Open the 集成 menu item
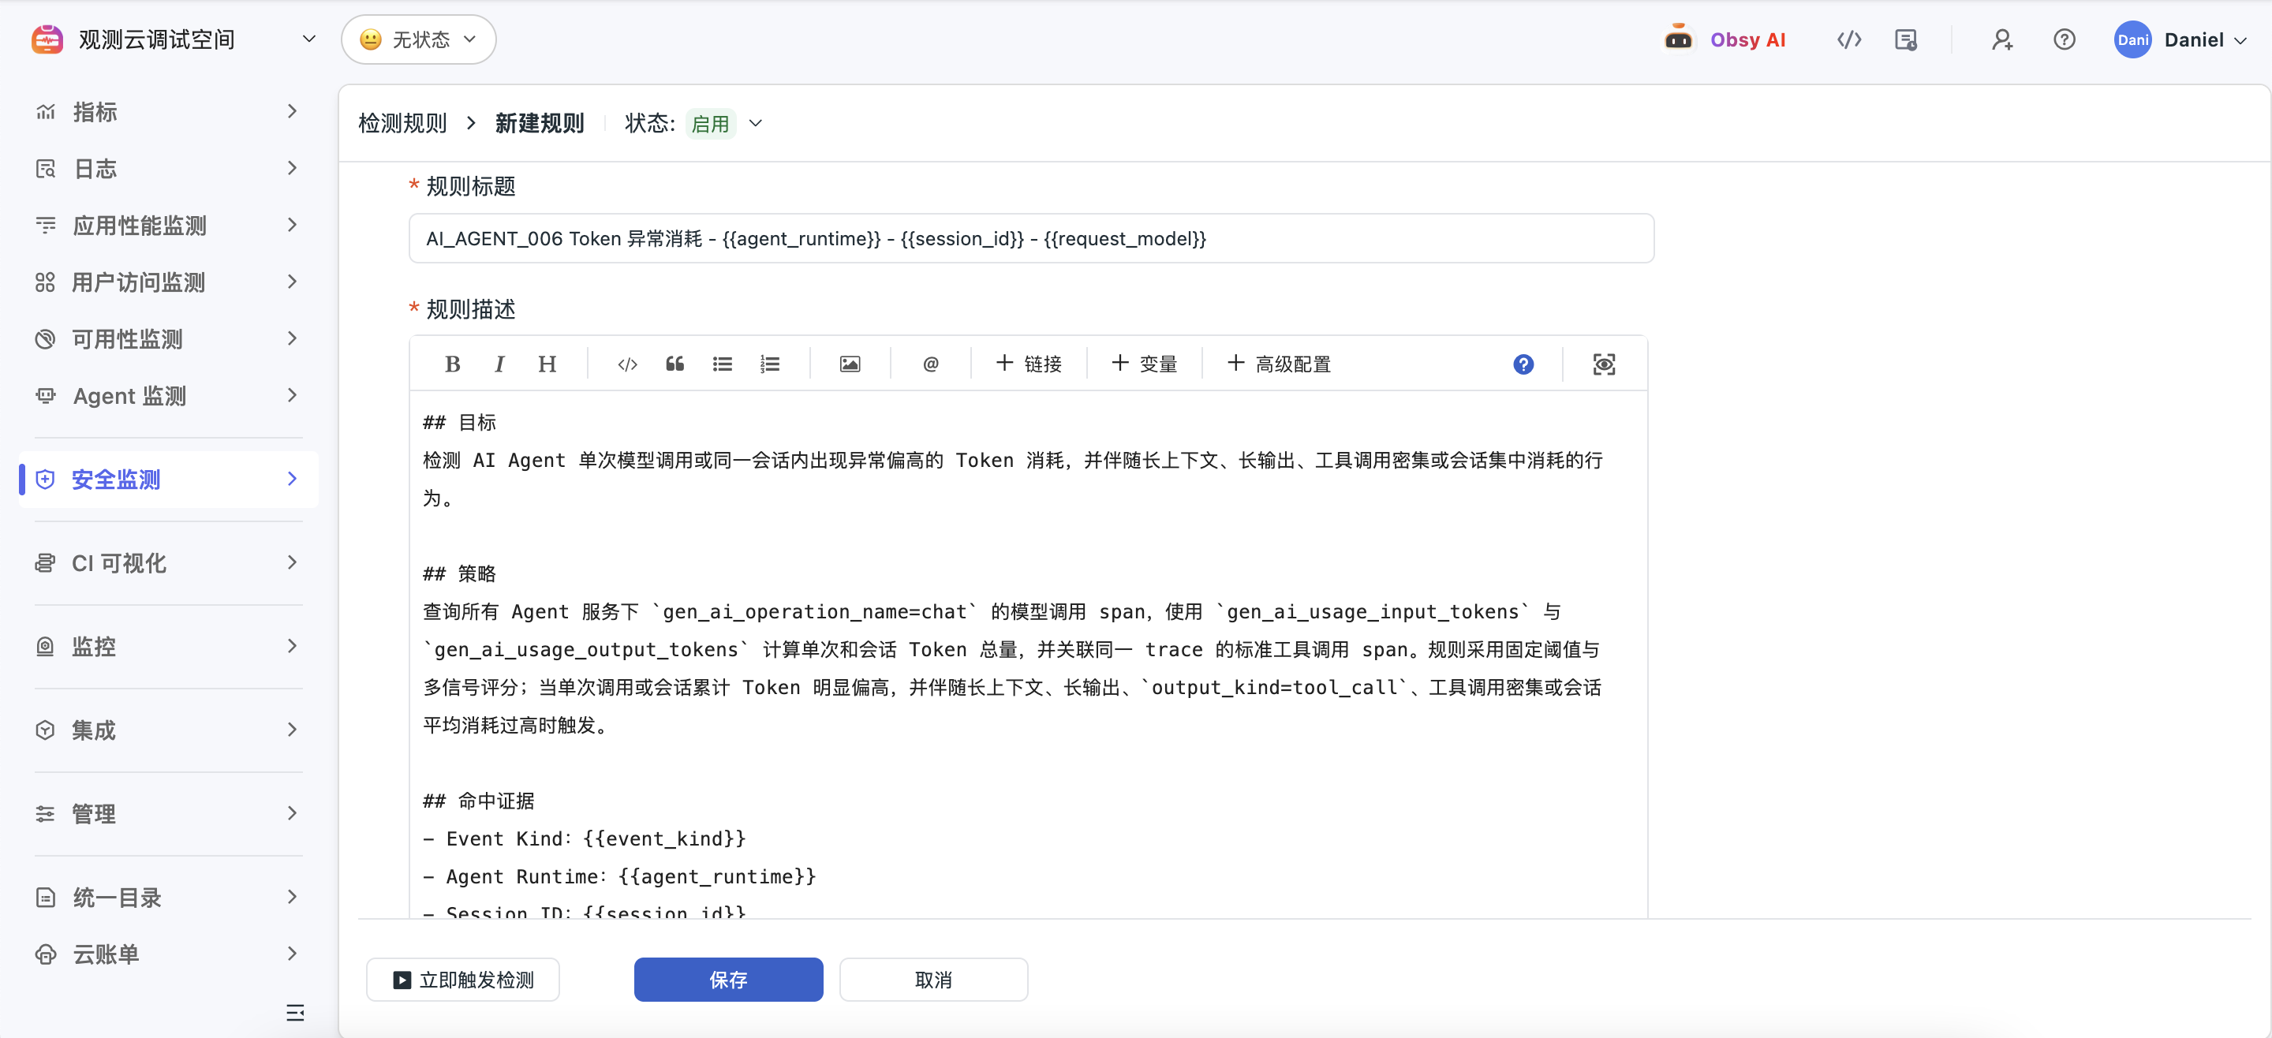The image size is (2272, 1038). 169,730
